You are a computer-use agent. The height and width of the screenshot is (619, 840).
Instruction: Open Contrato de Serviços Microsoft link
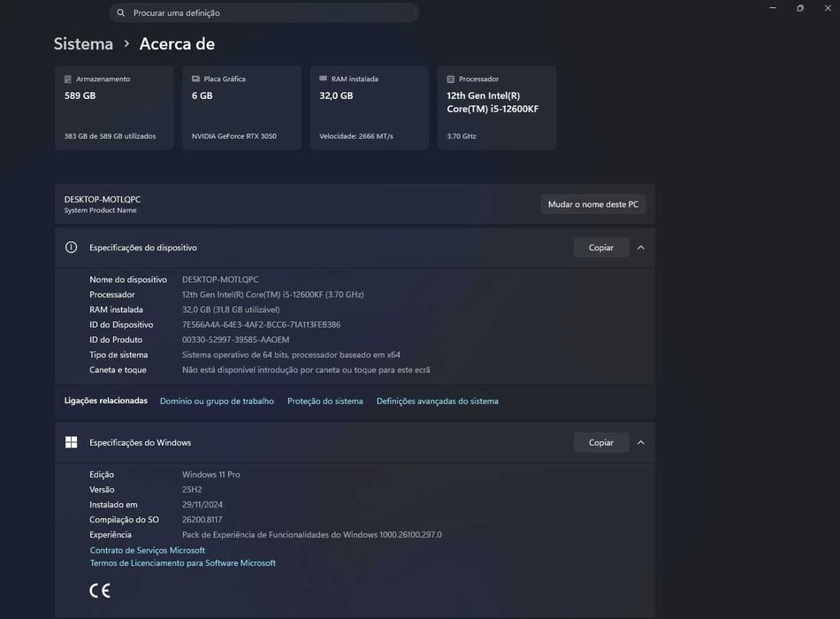148,550
